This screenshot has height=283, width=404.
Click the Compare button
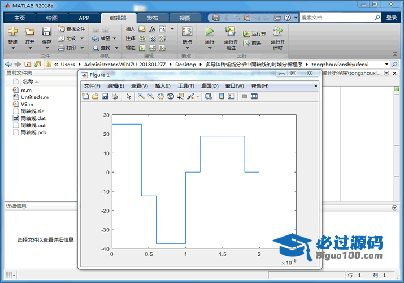pos(67,38)
